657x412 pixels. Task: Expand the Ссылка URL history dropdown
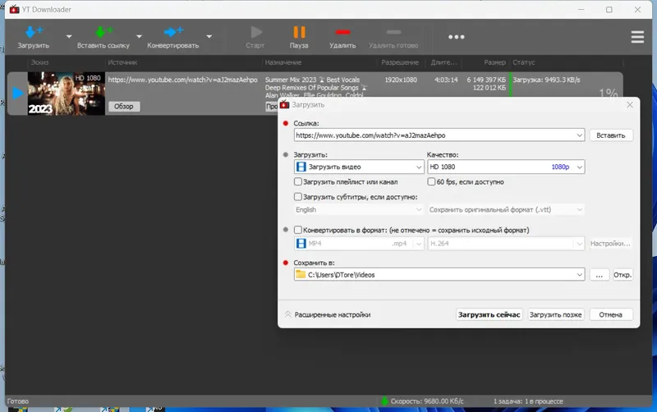580,135
